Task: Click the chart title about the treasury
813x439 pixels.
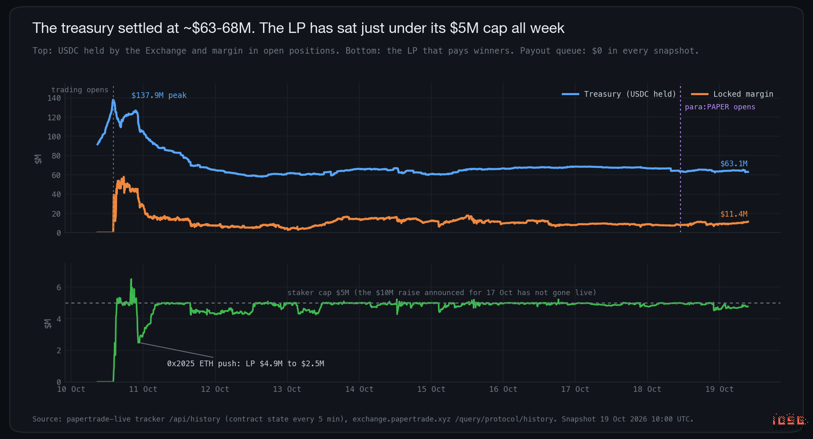Action: click(298, 28)
